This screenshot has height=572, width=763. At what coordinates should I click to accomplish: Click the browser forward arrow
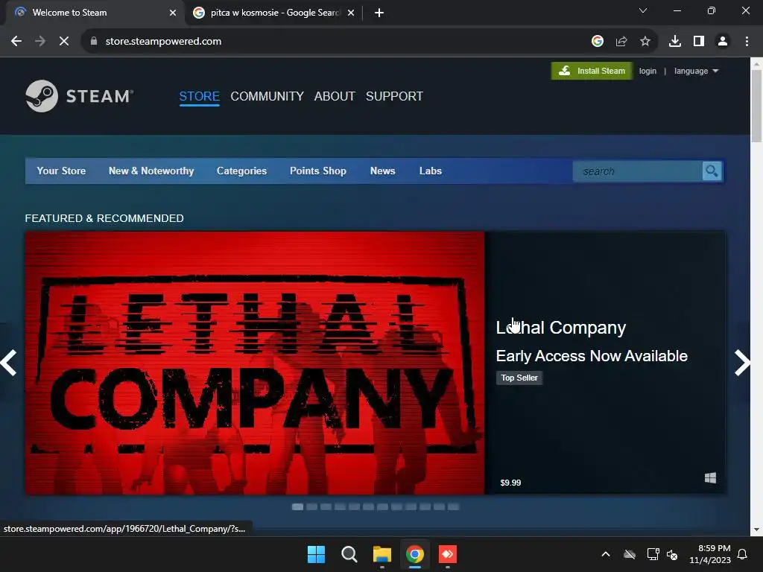click(x=40, y=42)
